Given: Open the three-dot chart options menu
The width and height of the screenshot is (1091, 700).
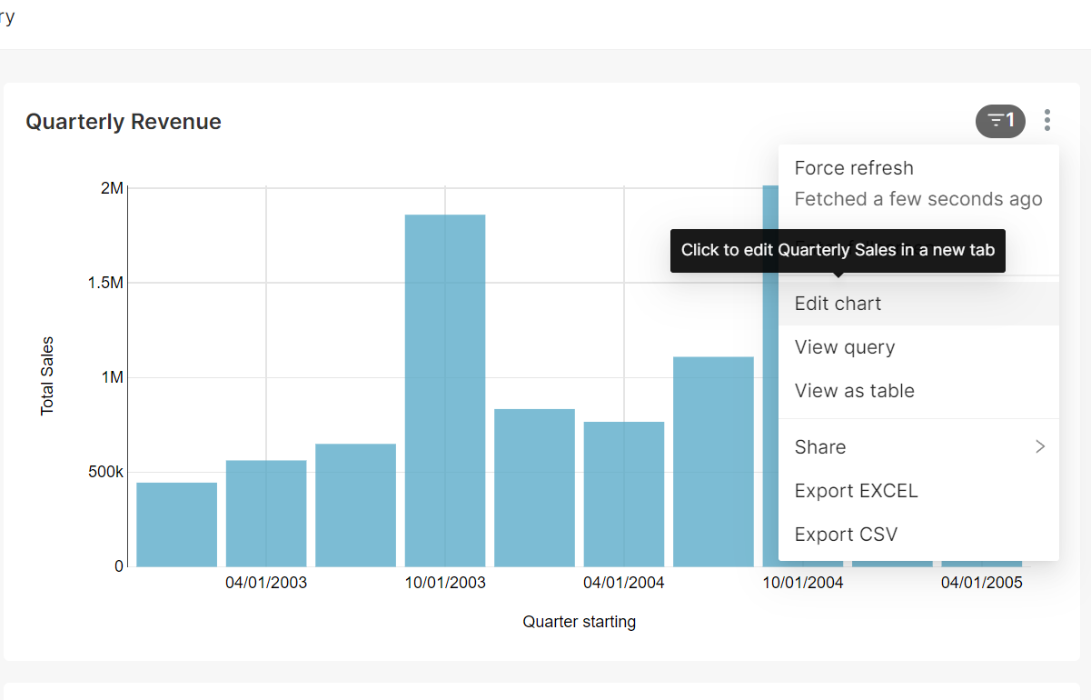Looking at the screenshot, I should tap(1046, 120).
